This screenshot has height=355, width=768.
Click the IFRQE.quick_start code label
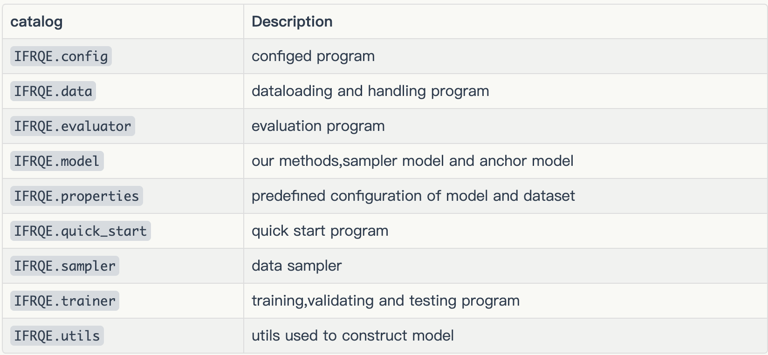coord(81,231)
